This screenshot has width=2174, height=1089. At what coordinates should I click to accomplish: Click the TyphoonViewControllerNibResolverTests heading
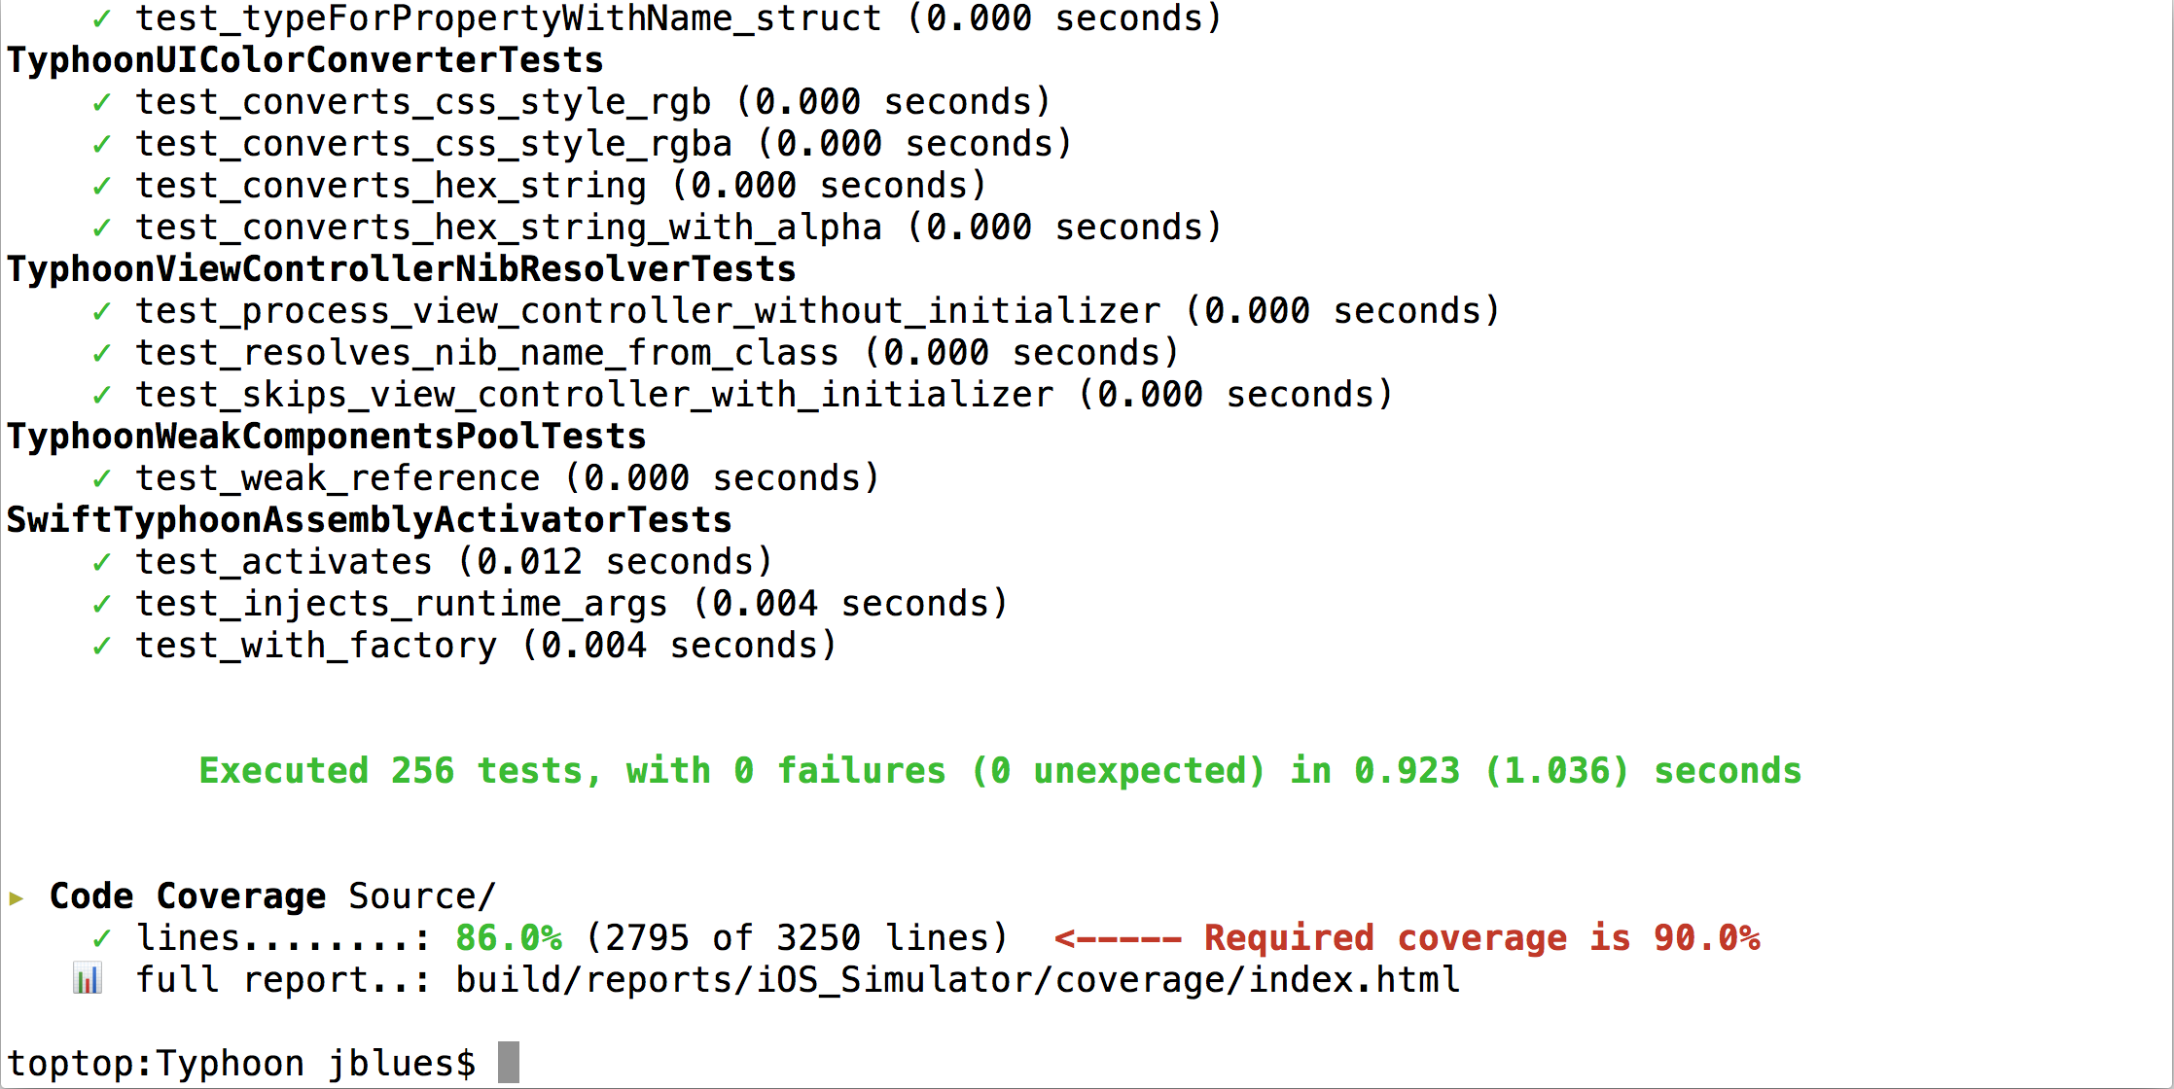(x=402, y=269)
